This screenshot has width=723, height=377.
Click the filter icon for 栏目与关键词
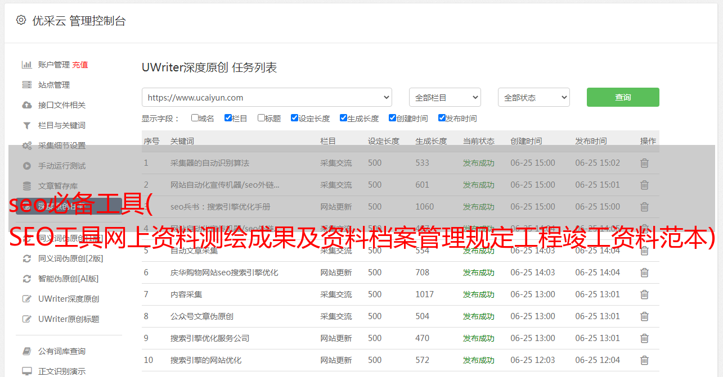tap(26, 125)
